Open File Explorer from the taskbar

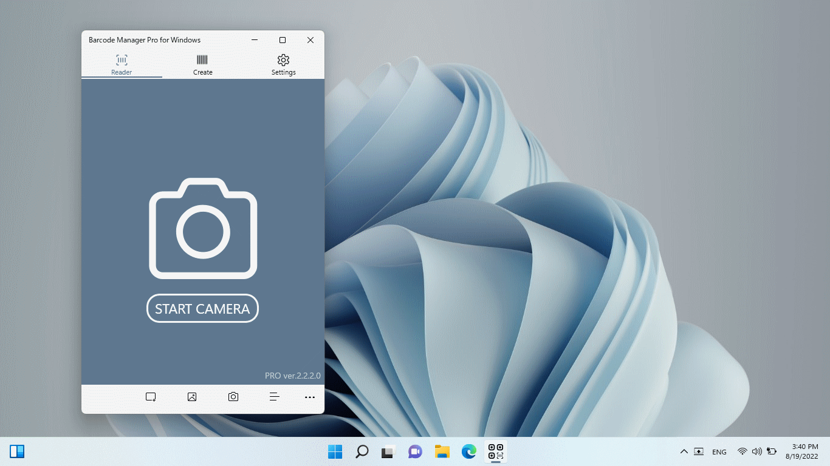click(x=442, y=451)
